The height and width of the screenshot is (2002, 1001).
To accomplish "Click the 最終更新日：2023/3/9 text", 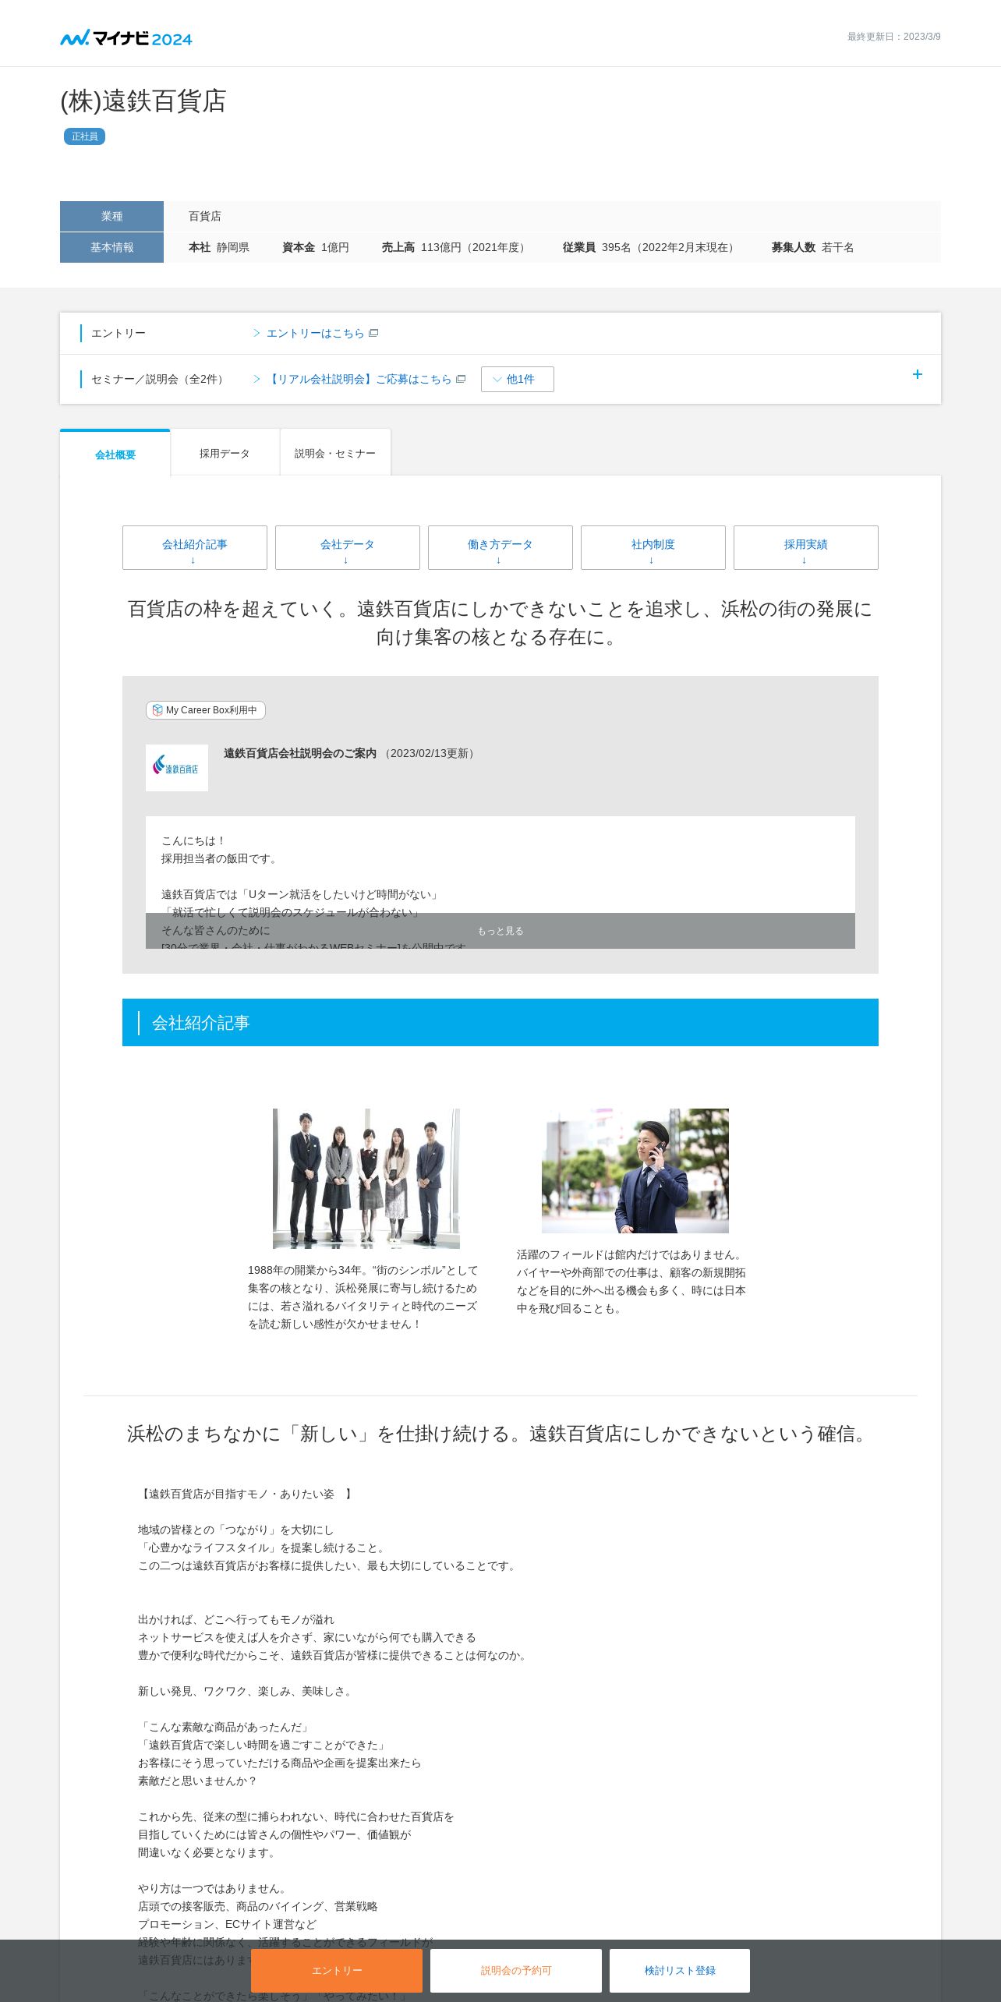I will coord(894,37).
